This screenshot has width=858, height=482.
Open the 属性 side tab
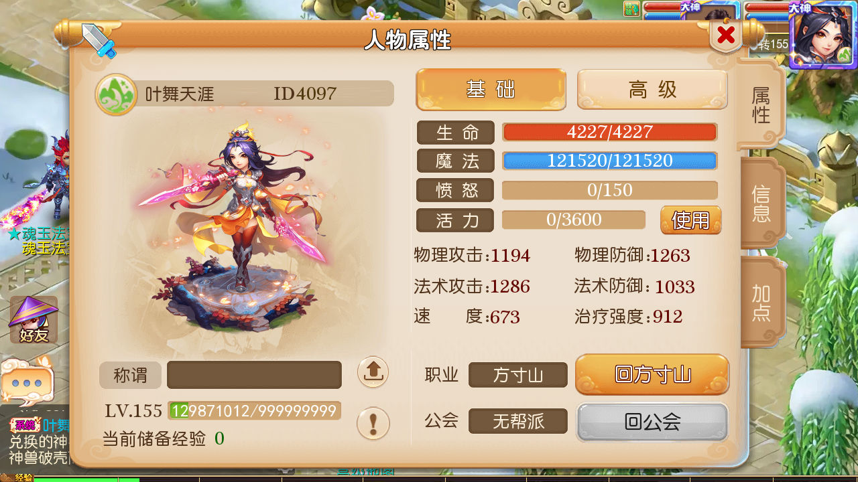click(x=761, y=105)
